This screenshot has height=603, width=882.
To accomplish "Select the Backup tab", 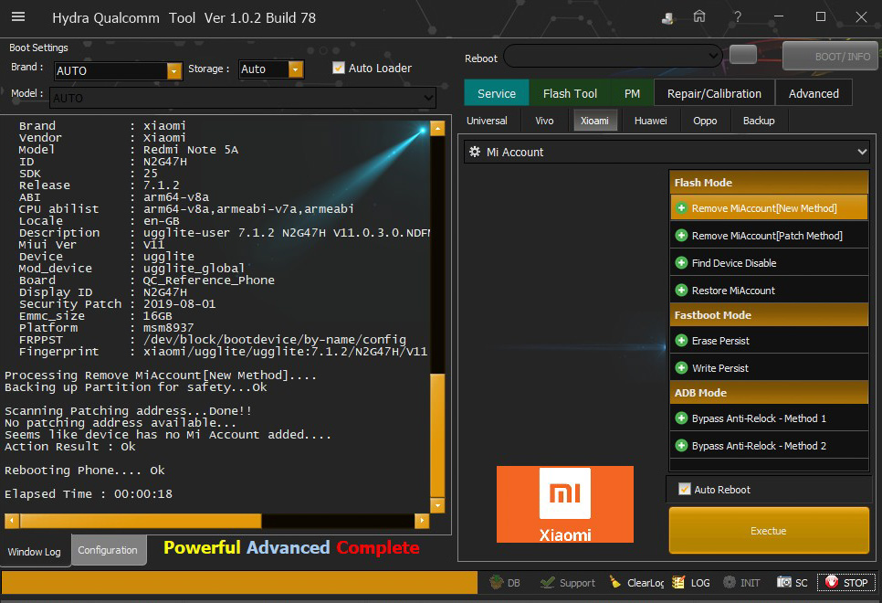I will click(x=759, y=121).
